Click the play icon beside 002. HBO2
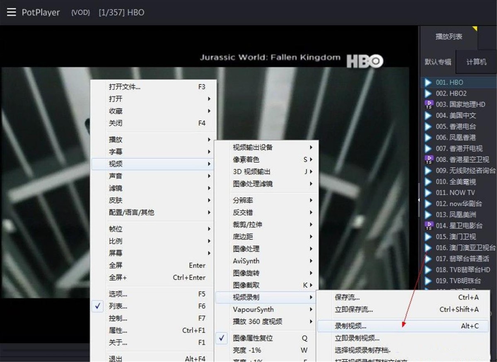497x362 pixels. 428,93
